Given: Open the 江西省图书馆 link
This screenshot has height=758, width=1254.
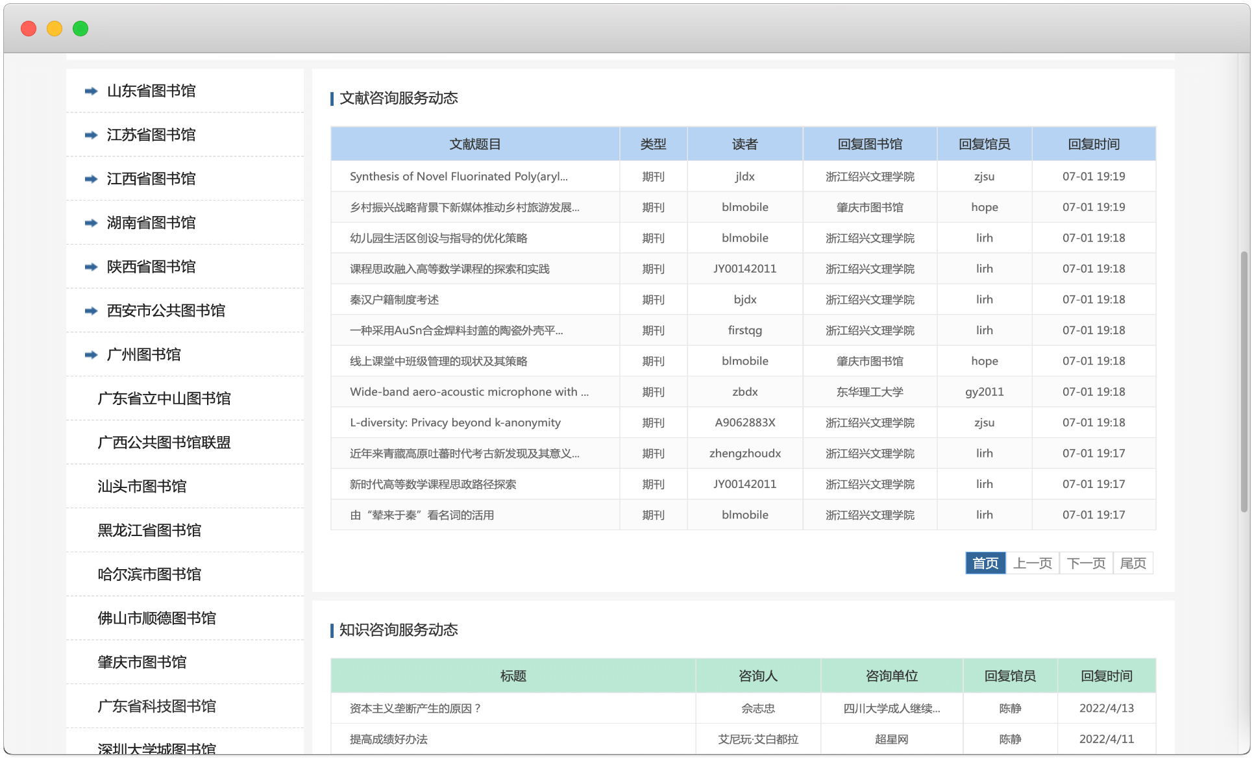Looking at the screenshot, I should [x=151, y=179].
